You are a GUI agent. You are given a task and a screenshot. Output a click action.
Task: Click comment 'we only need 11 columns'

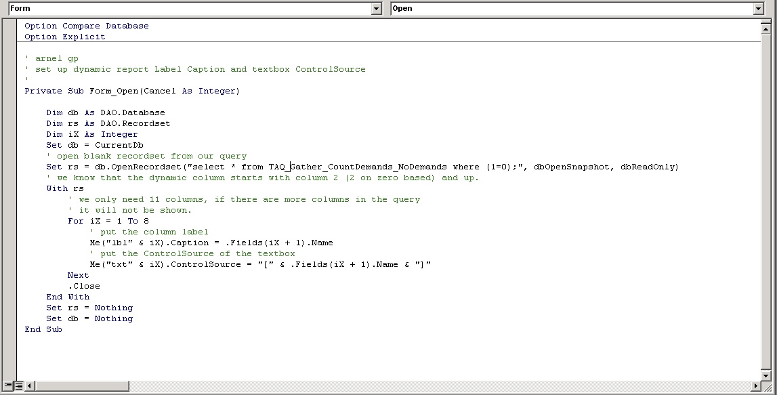(245, 200)
